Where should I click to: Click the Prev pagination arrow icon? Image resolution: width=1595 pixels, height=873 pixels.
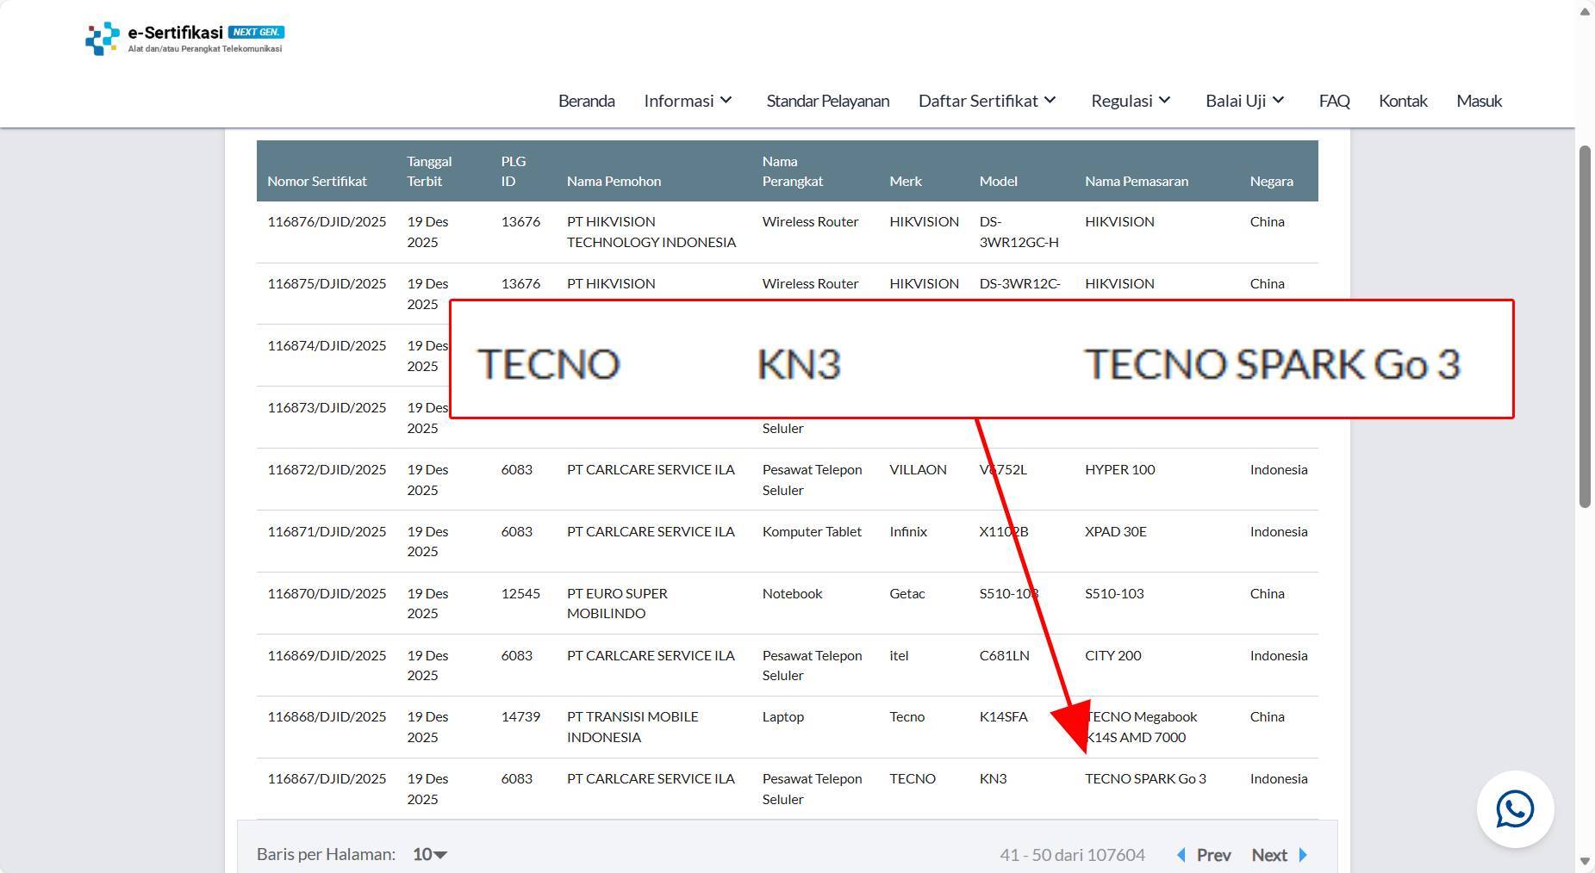tap(1180, 855)
